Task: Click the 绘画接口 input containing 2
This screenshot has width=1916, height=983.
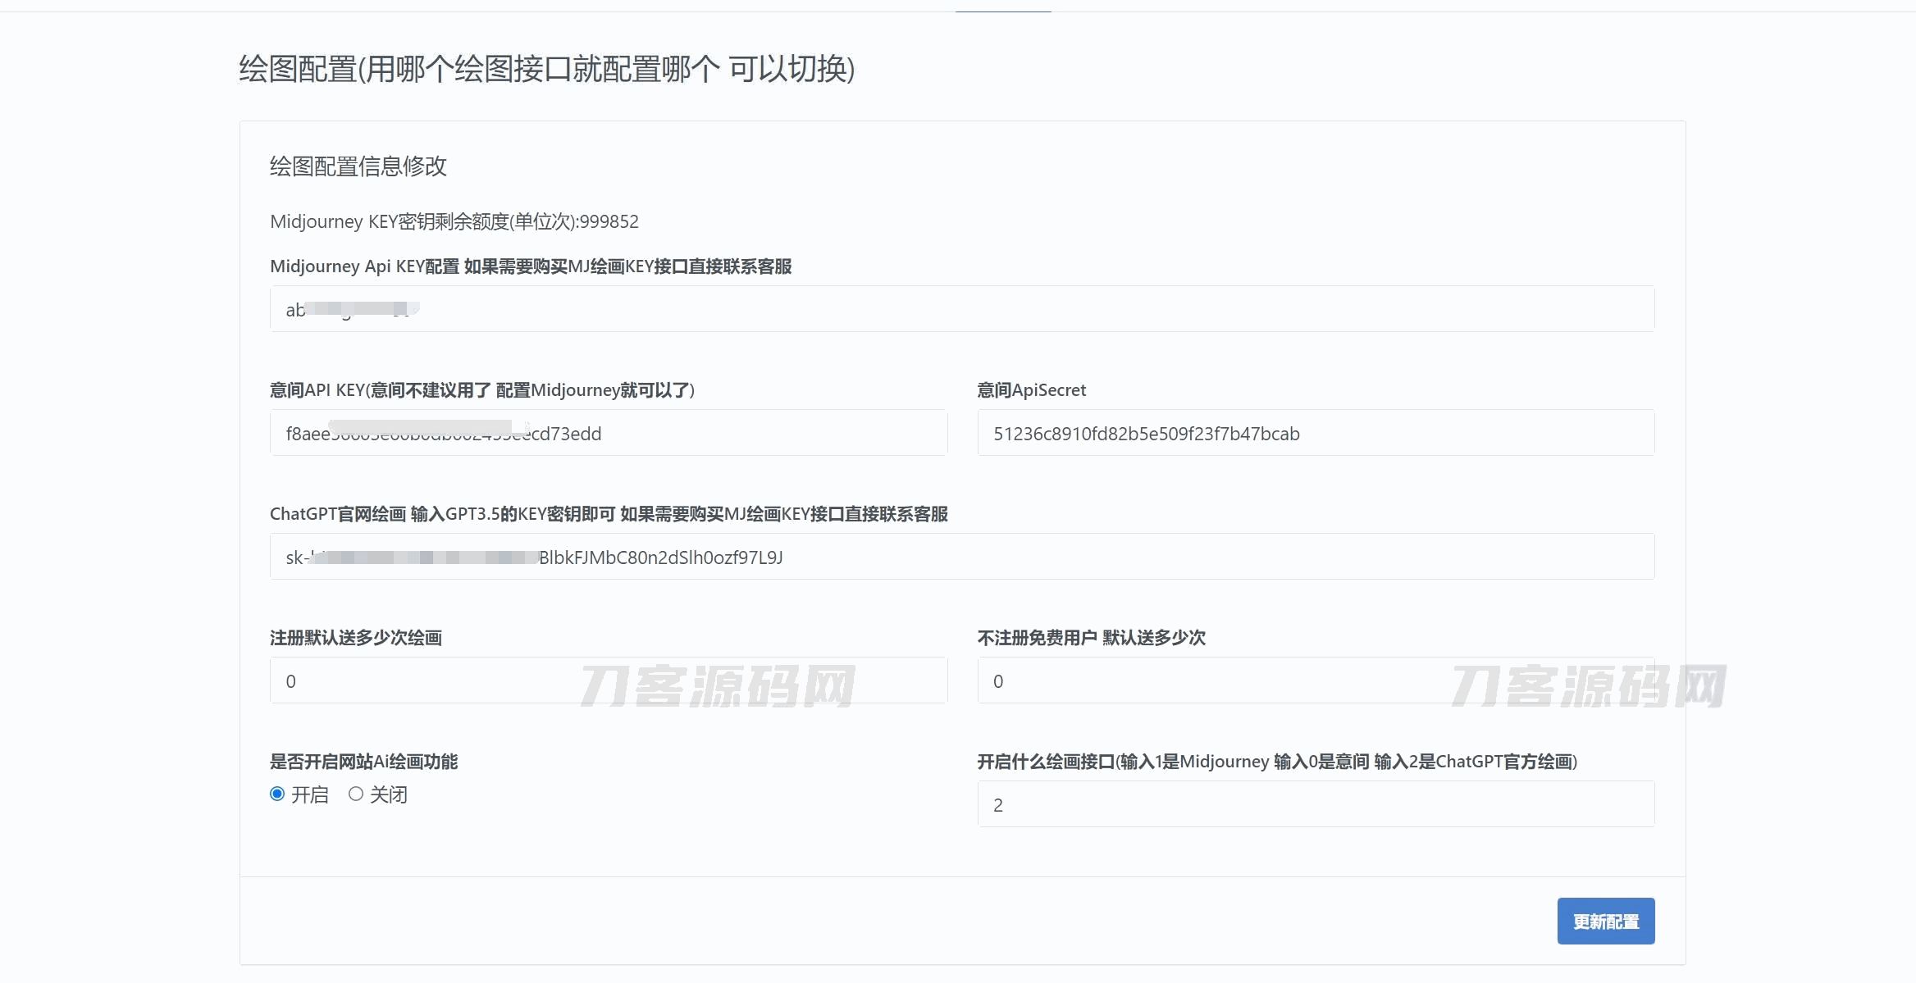Action: [x=1315, y=804]
